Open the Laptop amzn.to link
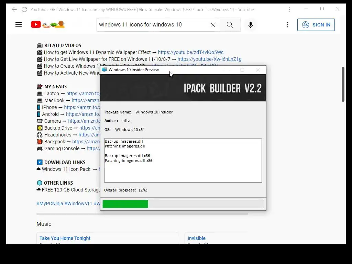 (83, 93)
